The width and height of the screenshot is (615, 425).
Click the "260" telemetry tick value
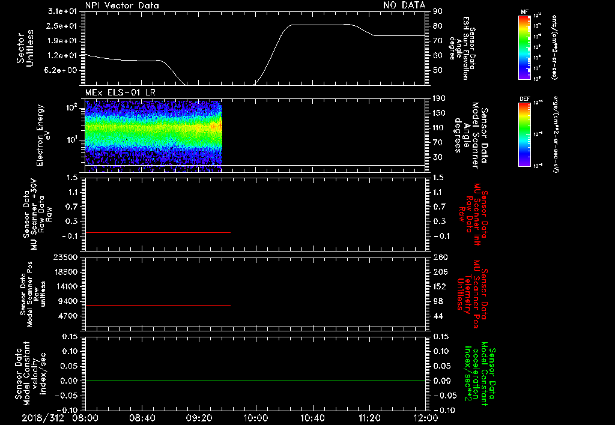440,257
